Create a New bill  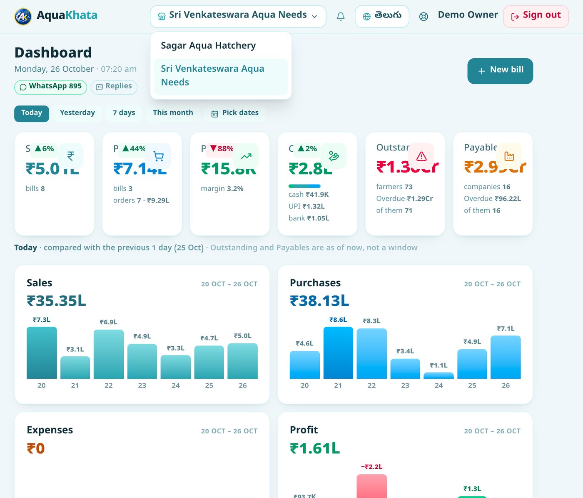[x=500, y=71]
